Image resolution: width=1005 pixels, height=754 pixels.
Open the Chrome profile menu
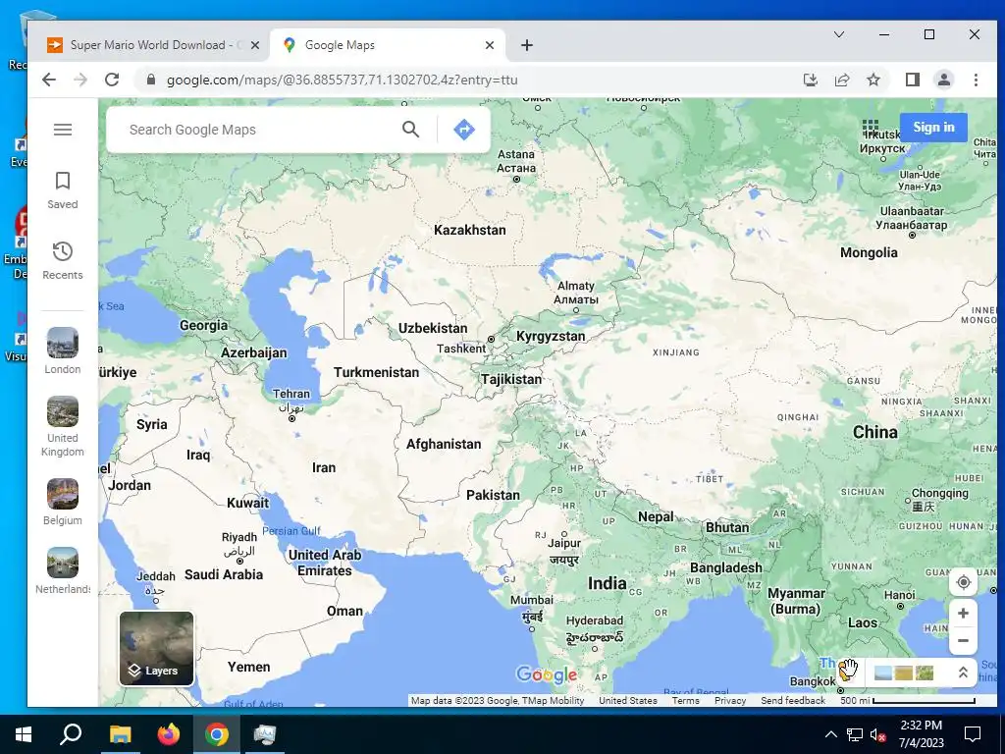point(943,80)
